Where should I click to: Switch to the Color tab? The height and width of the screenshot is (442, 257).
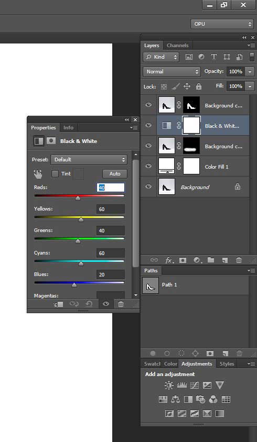171,363
